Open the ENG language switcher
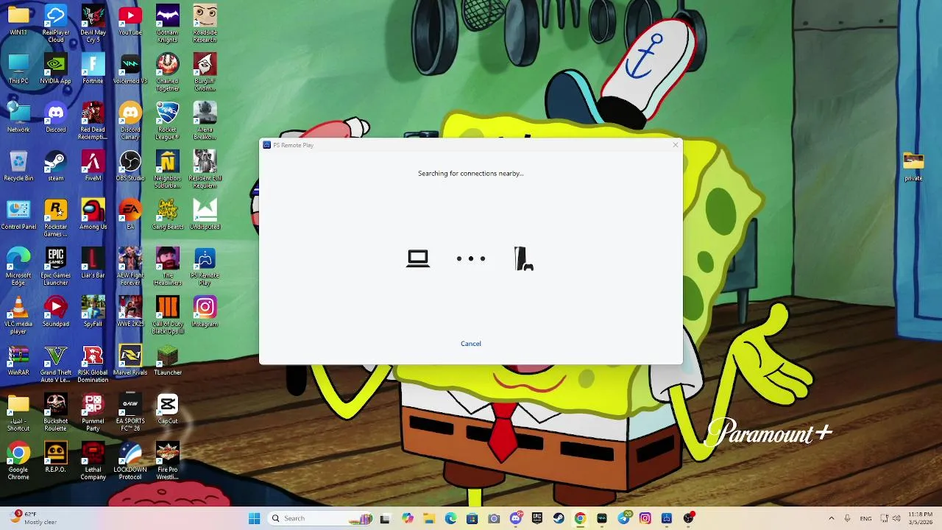 pyautogui.click(x=866, y=518)
